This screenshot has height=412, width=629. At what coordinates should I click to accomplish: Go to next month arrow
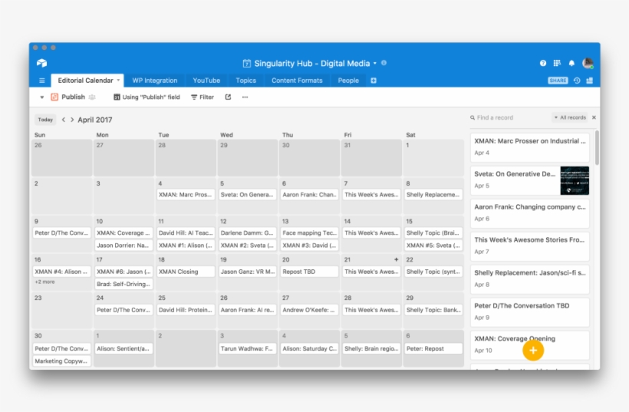(72, 120)
